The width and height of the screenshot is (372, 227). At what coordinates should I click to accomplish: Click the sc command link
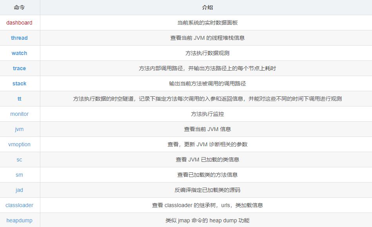click(19, 160)
